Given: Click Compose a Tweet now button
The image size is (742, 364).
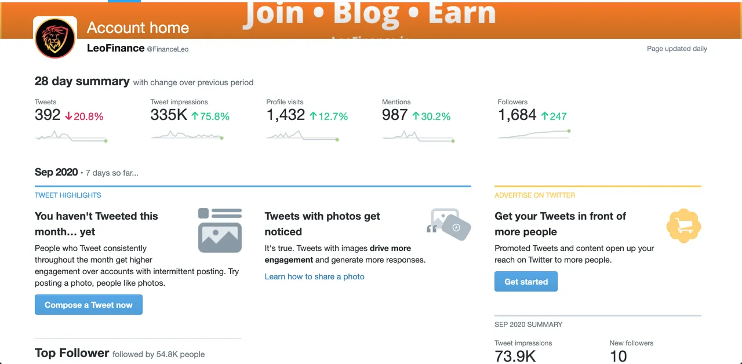Looking at the screenshot, I should (89, 305).
